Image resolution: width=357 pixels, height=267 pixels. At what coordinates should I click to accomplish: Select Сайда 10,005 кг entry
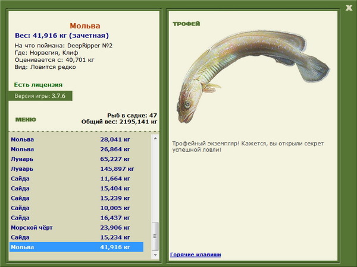pos(77,208)
